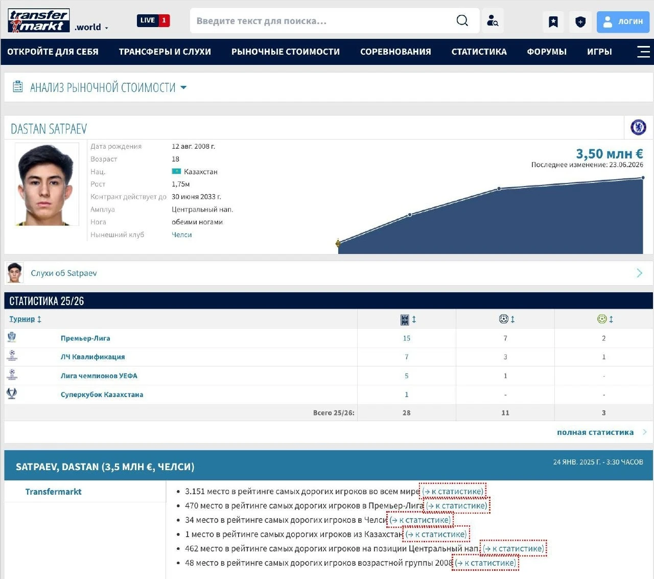Image resolution: width=654 pixels, height=579 pixels.
Task: Open Трансферы и слухи menu
Action: coord(165,52)
